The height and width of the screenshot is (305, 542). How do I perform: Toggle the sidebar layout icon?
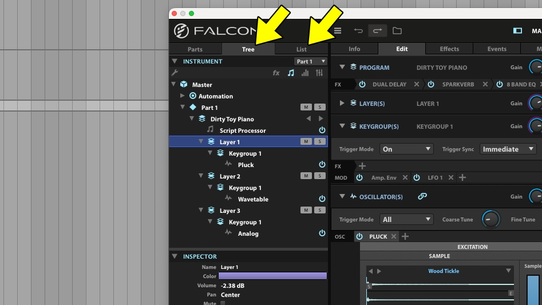coord(517,31)
